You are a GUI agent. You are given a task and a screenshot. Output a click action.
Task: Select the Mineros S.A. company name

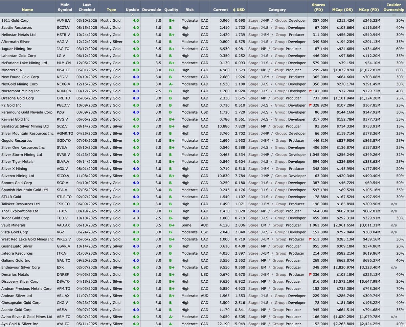click(x=12, y=70)
